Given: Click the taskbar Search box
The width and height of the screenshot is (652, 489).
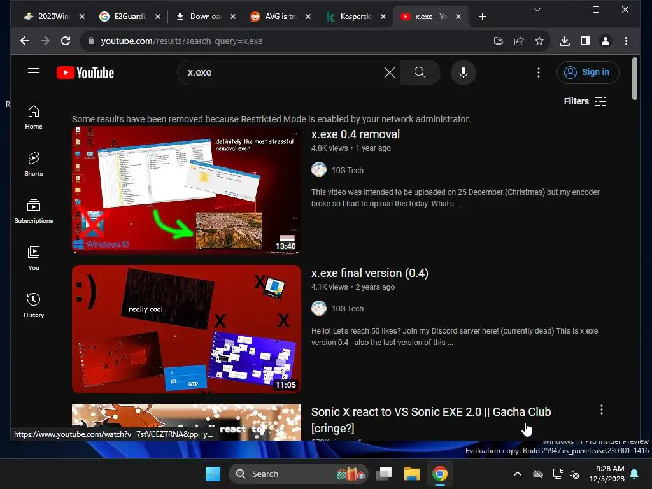Looking at the screenshot, I should (298, 474).
